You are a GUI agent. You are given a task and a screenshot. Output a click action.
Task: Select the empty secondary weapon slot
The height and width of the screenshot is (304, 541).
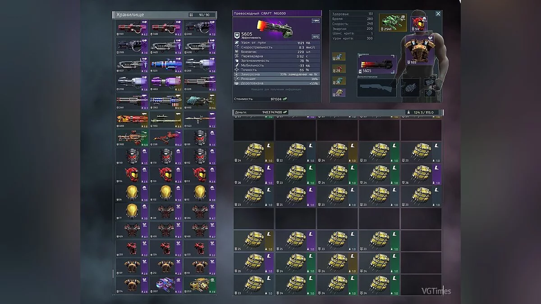pos(376,88)
